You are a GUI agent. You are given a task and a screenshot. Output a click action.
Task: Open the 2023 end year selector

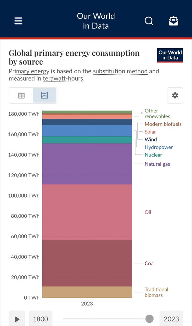[x=171, y=319]
